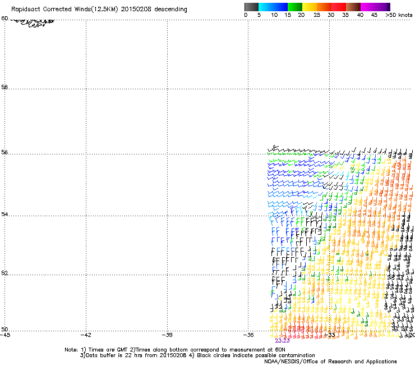Screen dimensions: 415x365
Task: Click the purple '23:23' swath time label
Action: [282, 341]
